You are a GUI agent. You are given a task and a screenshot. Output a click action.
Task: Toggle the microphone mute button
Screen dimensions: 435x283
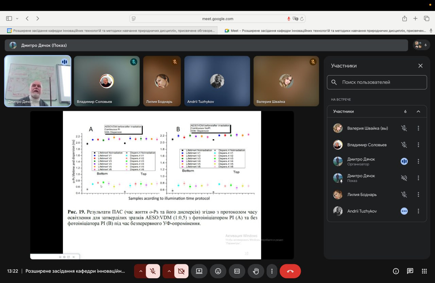coord(153,271)
